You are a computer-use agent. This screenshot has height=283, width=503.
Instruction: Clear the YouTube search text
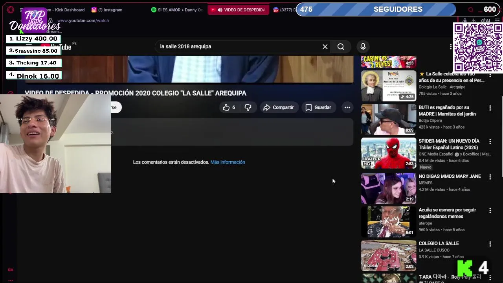[325, 47]
